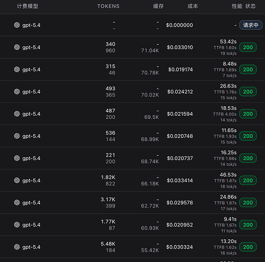This screenshot has height=262, width=265.
Task: Click the TTFB 1.98s value
Action: [x=225, y=159]
